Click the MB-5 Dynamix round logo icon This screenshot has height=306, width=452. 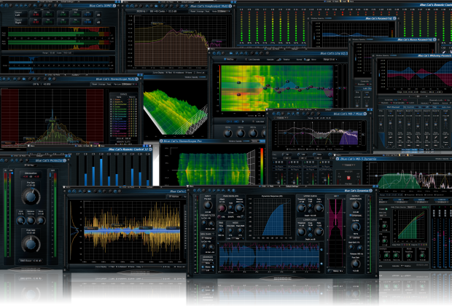pyautogui.click(x=338, y=159)
